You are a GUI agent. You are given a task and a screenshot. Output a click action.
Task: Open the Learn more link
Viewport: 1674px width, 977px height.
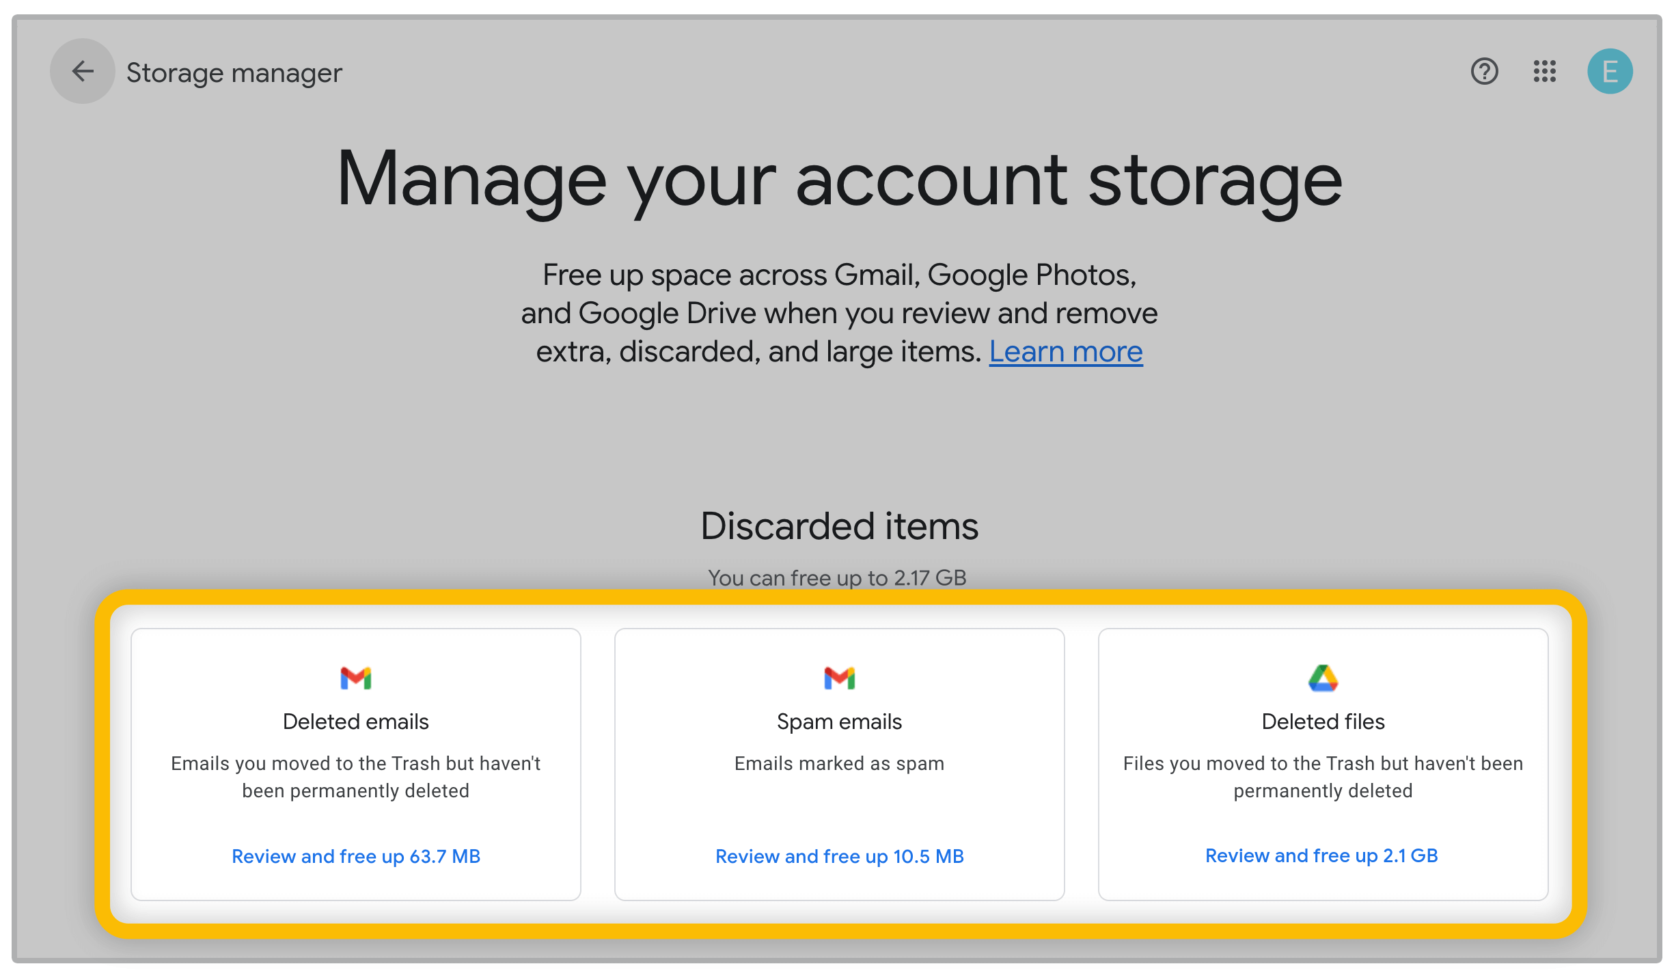click(1065, 352)
